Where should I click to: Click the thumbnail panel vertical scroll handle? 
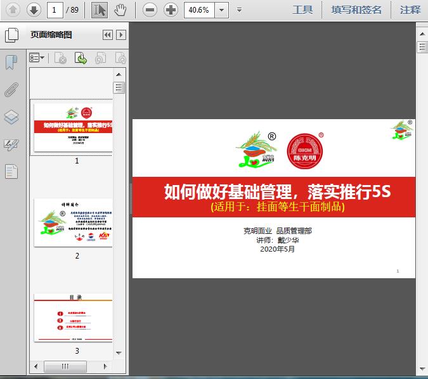pos(119,87)
